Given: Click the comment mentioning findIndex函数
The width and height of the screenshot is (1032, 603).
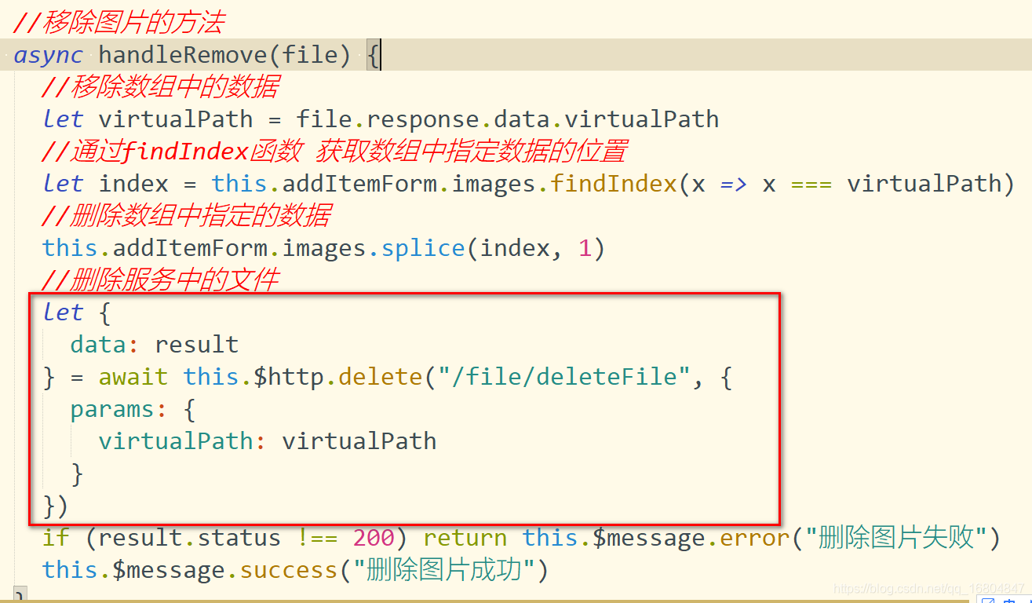Looking at the screenshot, I should point(334,152).
